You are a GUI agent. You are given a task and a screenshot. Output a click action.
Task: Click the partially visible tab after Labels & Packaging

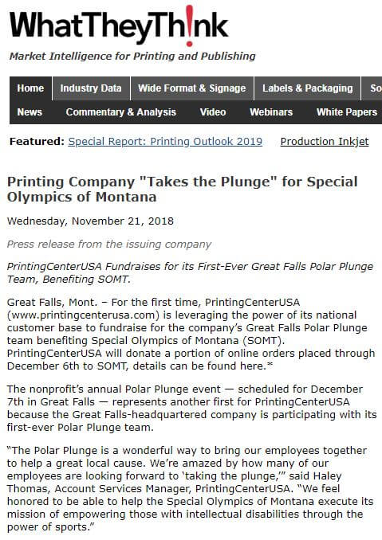[372, 88]
